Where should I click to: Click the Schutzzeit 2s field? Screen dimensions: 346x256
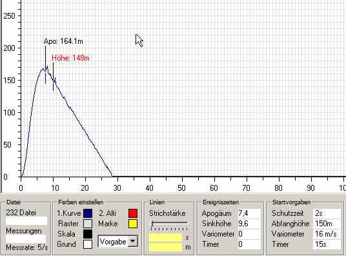tap(327, 213)
